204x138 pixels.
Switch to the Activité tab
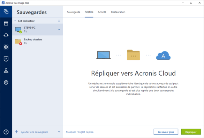[x=102, y=12]
